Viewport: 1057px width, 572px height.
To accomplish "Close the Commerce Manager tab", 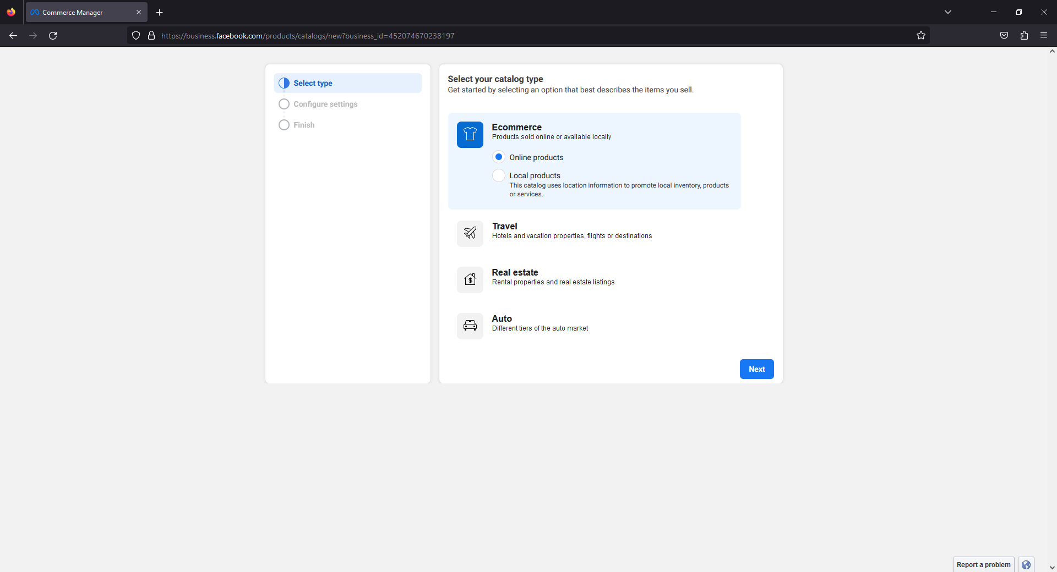I will (139, 12).
